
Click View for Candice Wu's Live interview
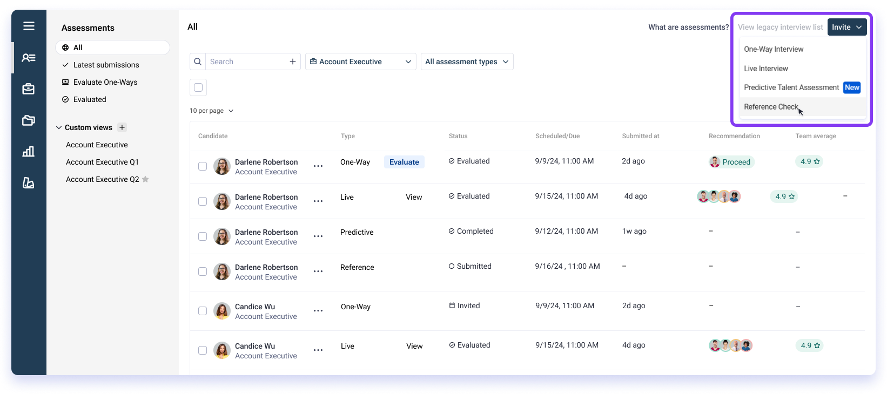point(414,346)
